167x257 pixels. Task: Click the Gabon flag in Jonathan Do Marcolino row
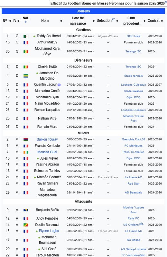coord(26,76)
